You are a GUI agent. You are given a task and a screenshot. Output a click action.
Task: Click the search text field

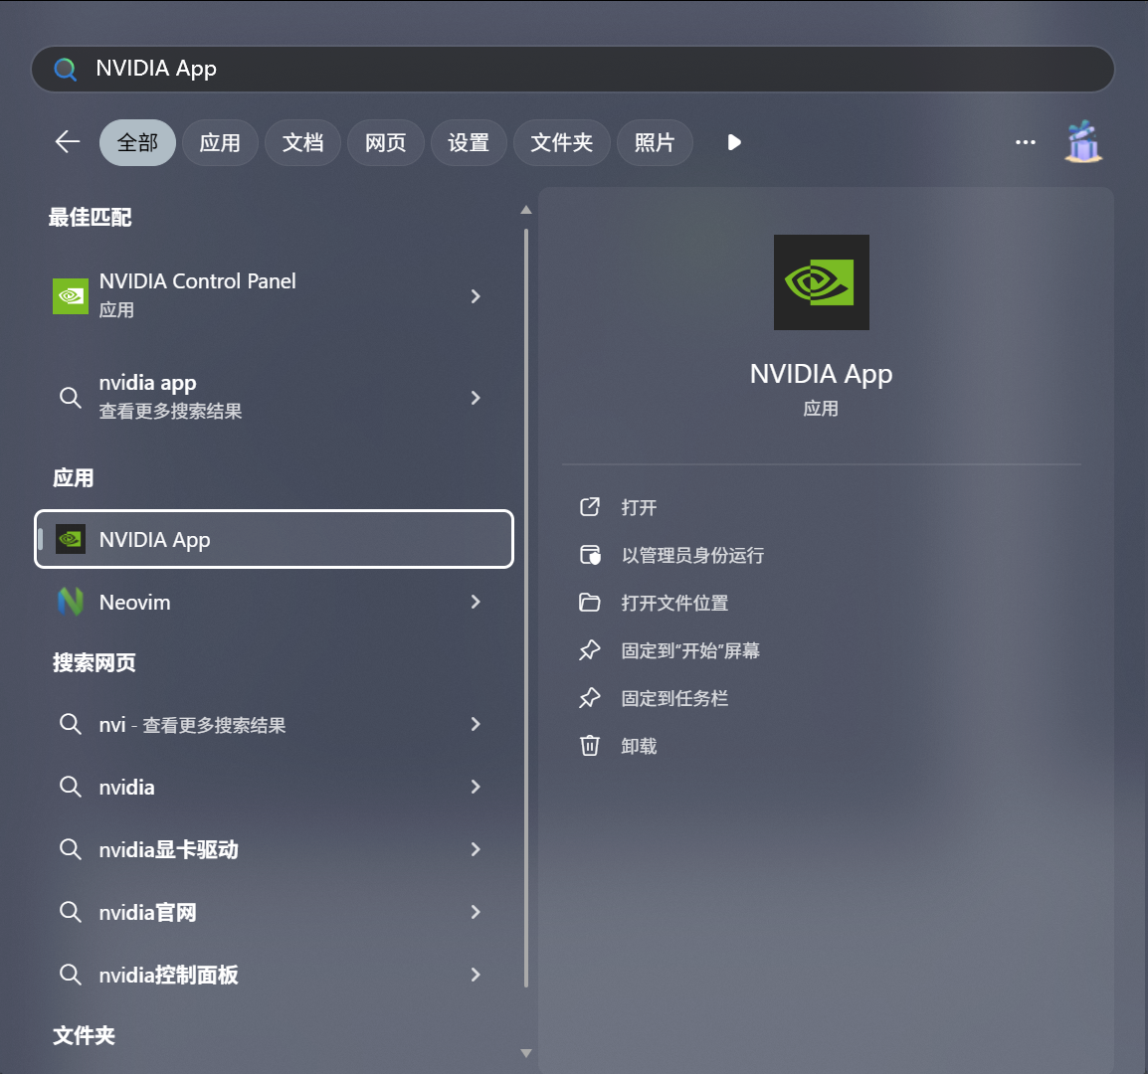(573, 69)
